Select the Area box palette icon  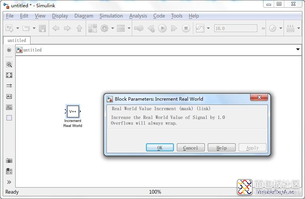point(9,118)
